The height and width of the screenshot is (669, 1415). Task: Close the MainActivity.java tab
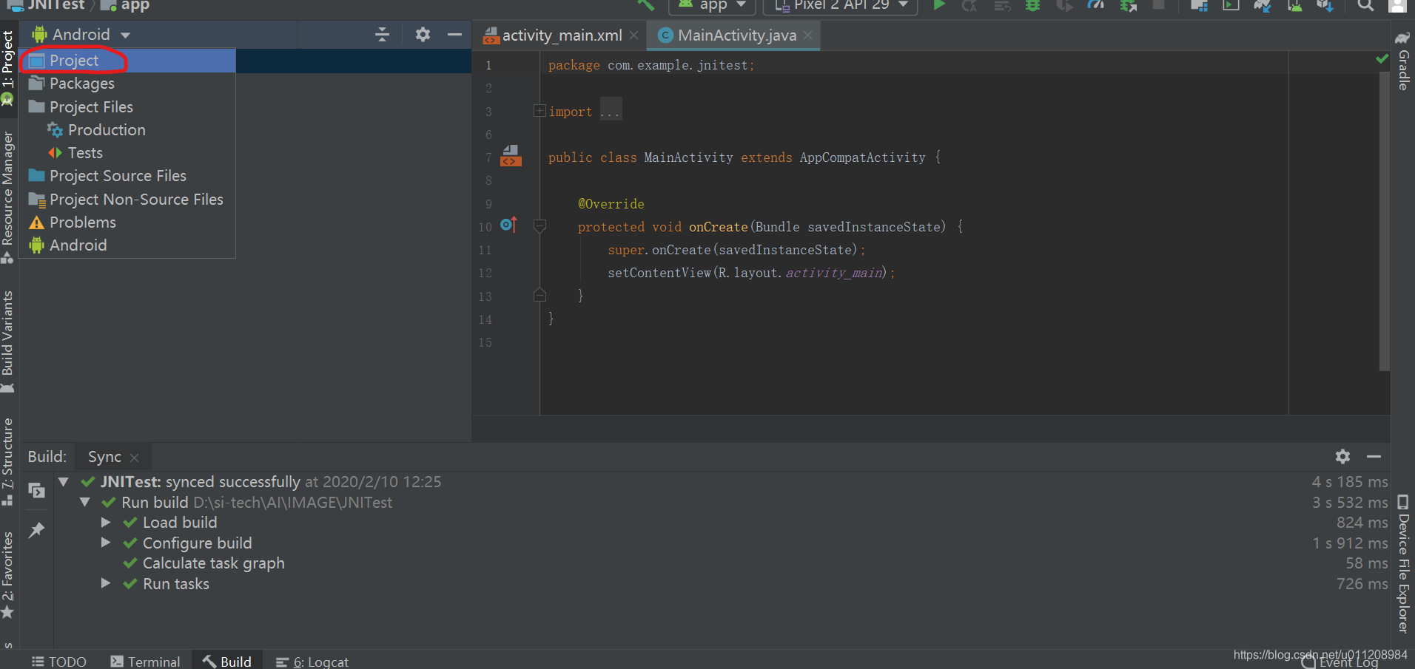tap(807, 35)
